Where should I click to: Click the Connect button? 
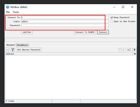(x=103, y=32)
